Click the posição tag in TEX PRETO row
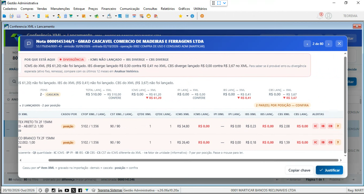 tap(68, 126)
